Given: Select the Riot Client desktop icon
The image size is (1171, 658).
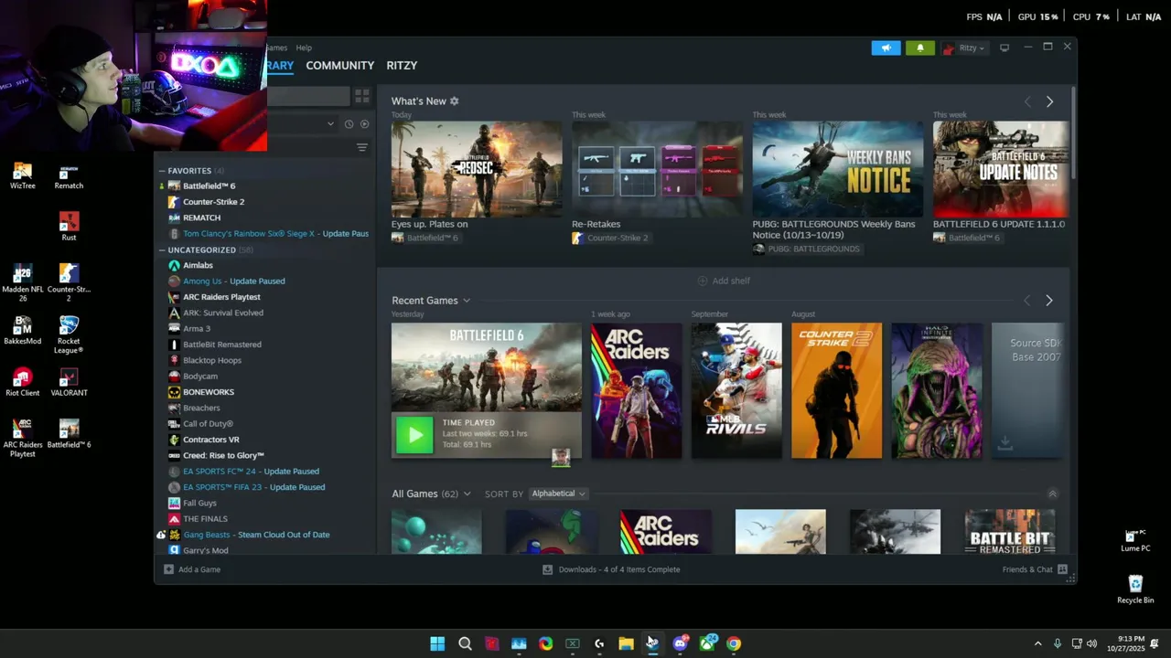Looking at the screenshot, I should pyautogui.click(x=22, y=382).
